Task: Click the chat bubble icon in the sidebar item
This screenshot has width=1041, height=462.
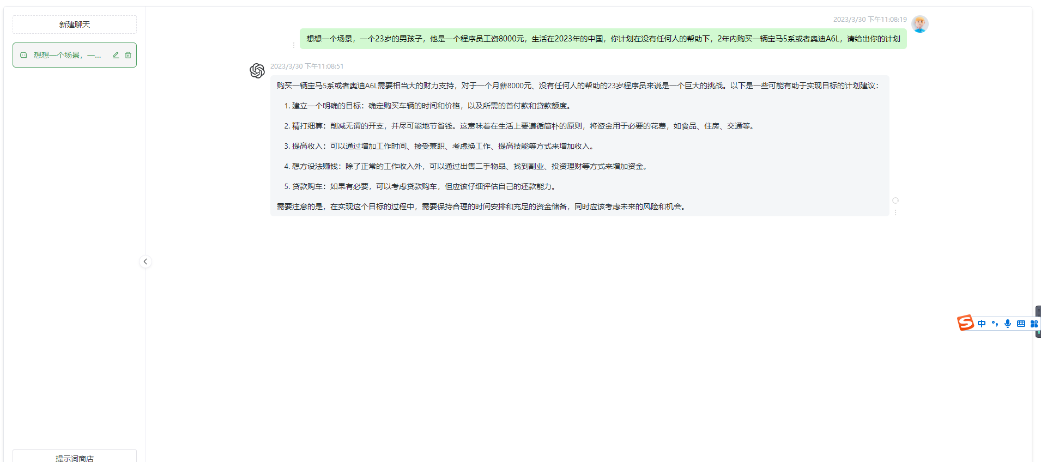Action: point(23,55)
